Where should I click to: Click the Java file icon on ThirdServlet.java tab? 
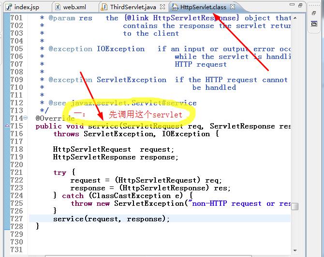tap(104, 7)
